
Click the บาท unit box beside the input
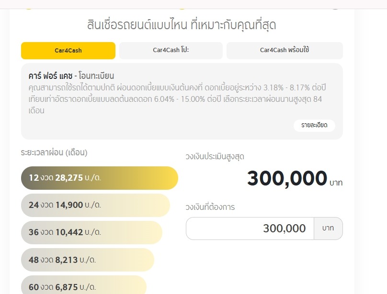328,229
